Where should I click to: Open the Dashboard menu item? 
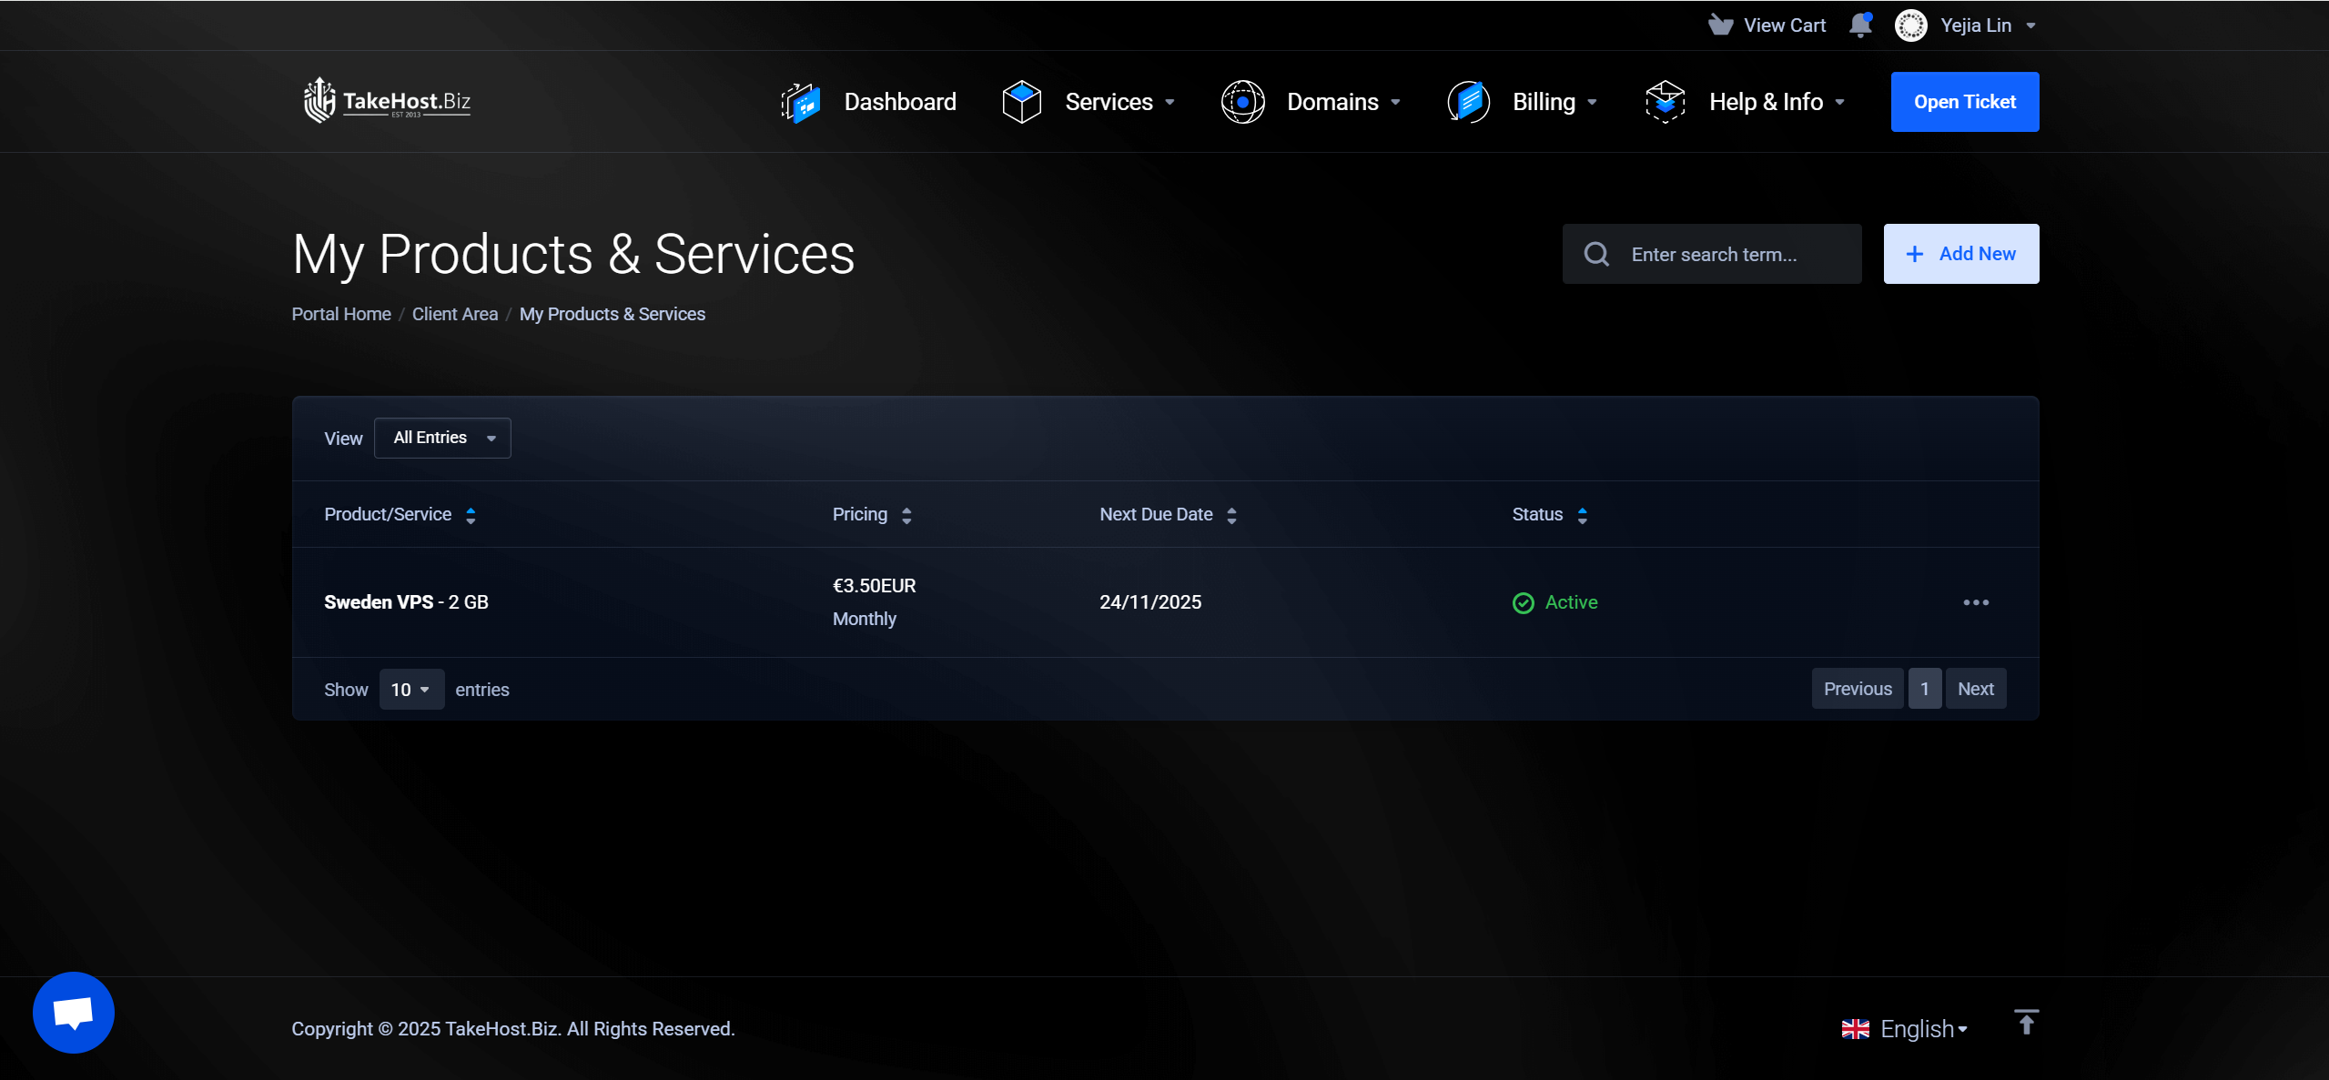pos(869,102)
